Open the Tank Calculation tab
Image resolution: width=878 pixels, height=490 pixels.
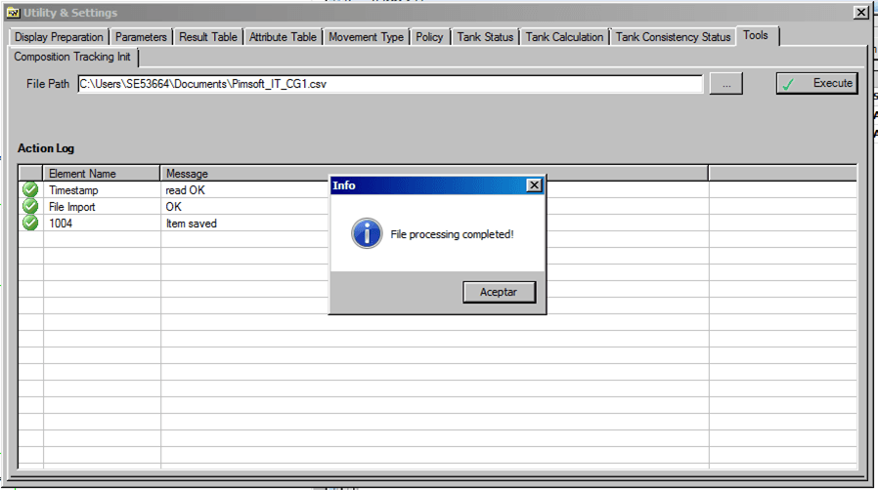564,37
